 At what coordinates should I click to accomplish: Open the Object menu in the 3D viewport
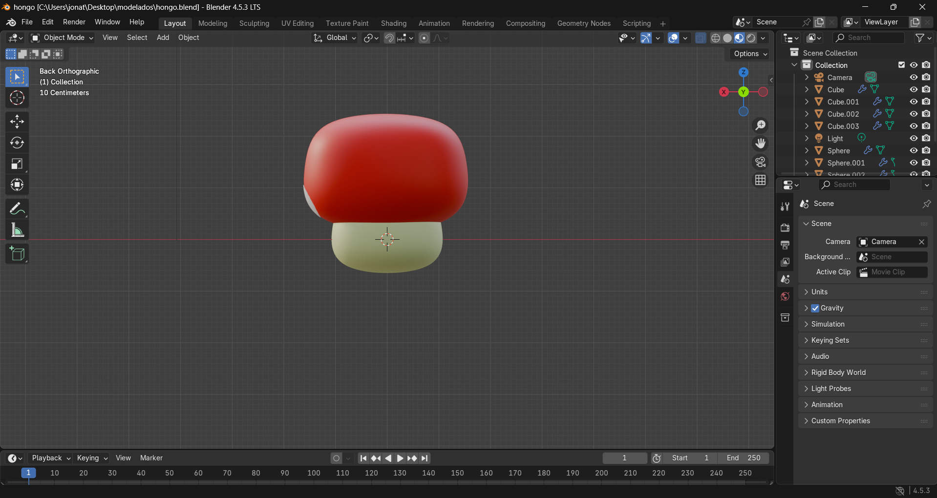coord(189,38)
